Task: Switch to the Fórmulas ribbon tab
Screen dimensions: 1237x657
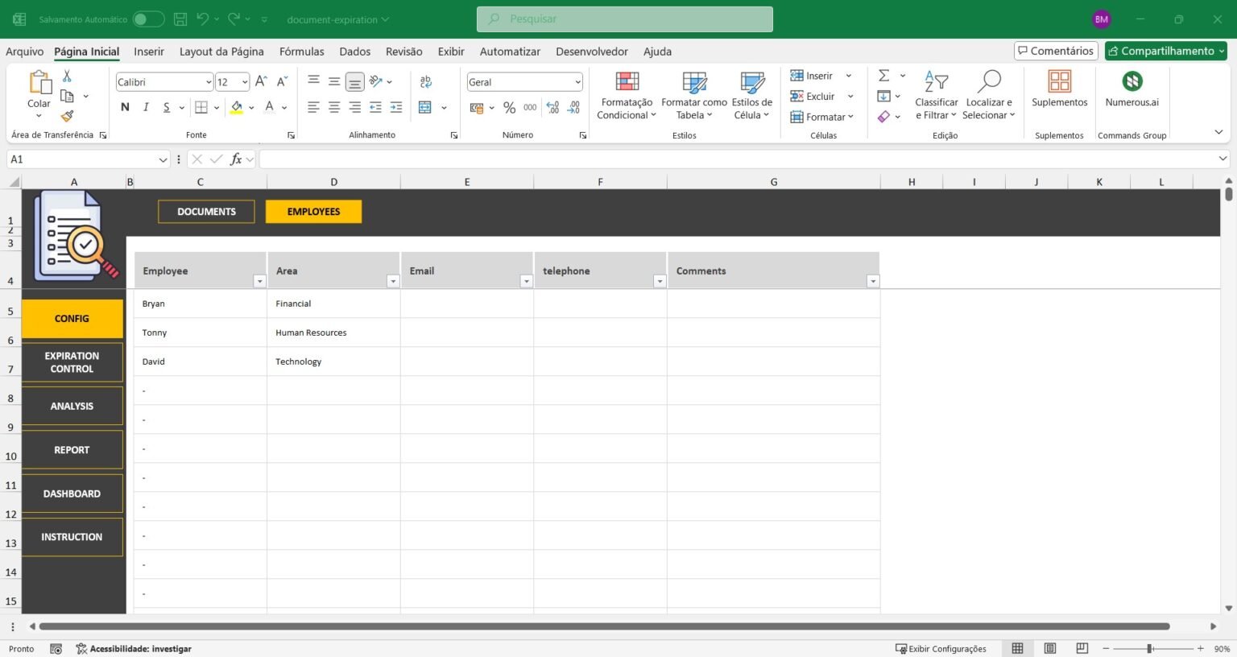Action: 301,51
